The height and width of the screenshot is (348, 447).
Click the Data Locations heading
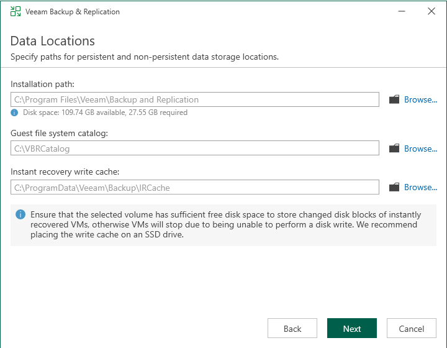click(x=53, y=41)
